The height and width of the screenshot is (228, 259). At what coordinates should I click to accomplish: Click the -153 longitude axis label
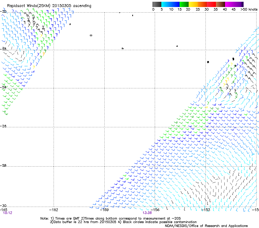(x=206, y=210)
